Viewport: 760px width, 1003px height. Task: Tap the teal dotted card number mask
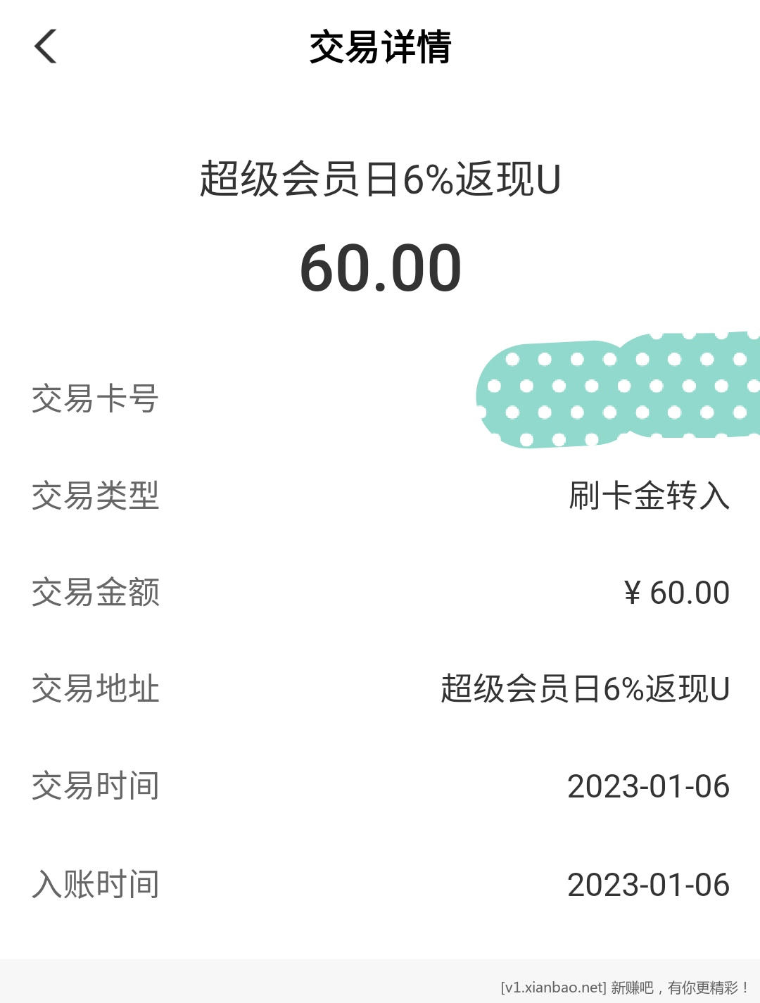pos(618,389)
